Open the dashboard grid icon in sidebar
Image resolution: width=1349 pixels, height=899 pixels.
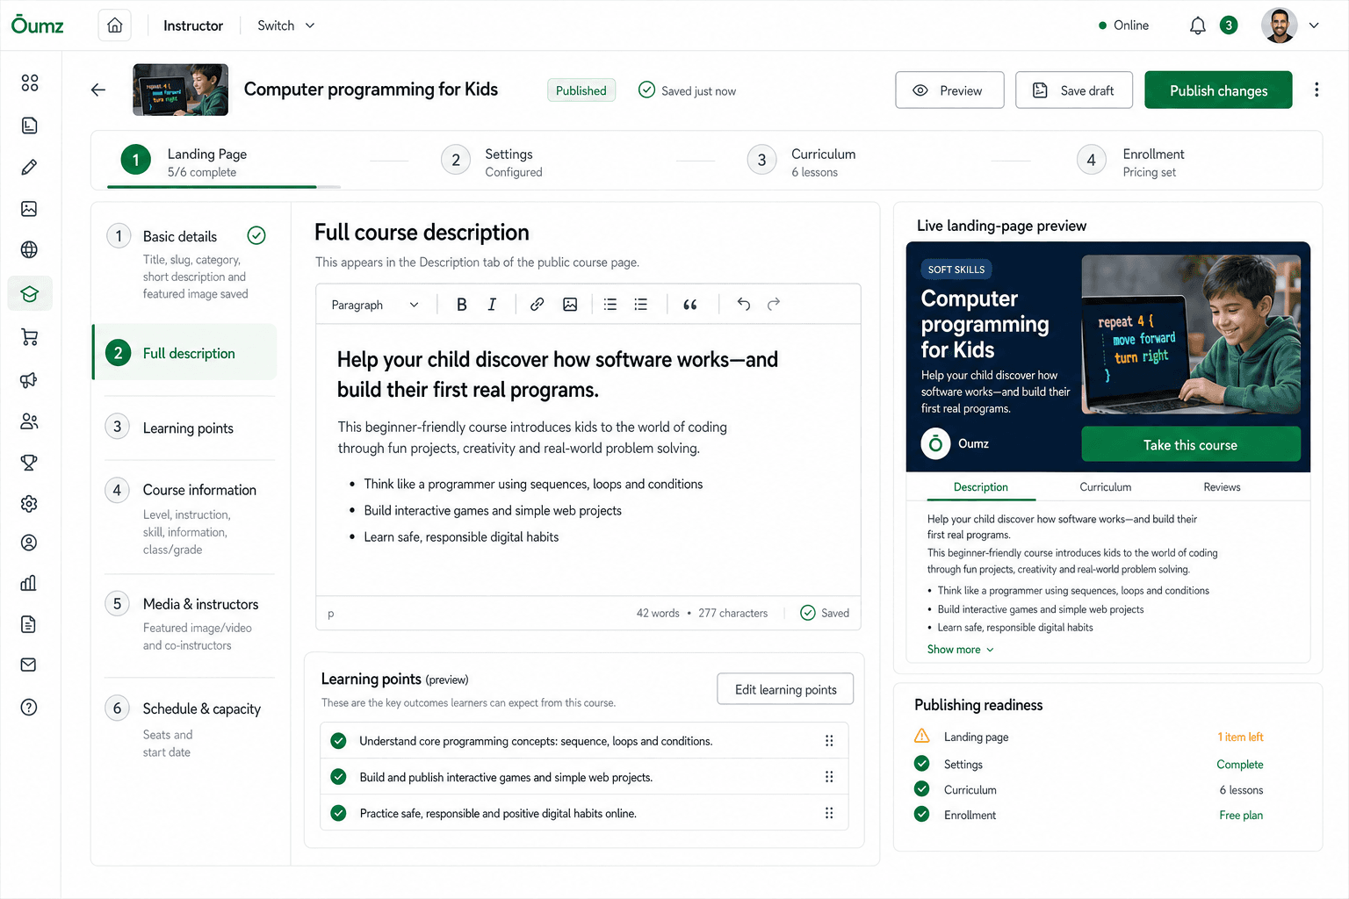click(x=29, y=83)
